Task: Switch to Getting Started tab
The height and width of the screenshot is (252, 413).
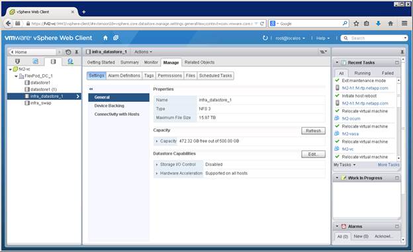Action: click(101, 62)
